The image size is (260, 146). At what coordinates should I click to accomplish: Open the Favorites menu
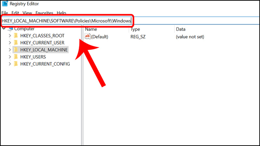[x=44, y=13]
